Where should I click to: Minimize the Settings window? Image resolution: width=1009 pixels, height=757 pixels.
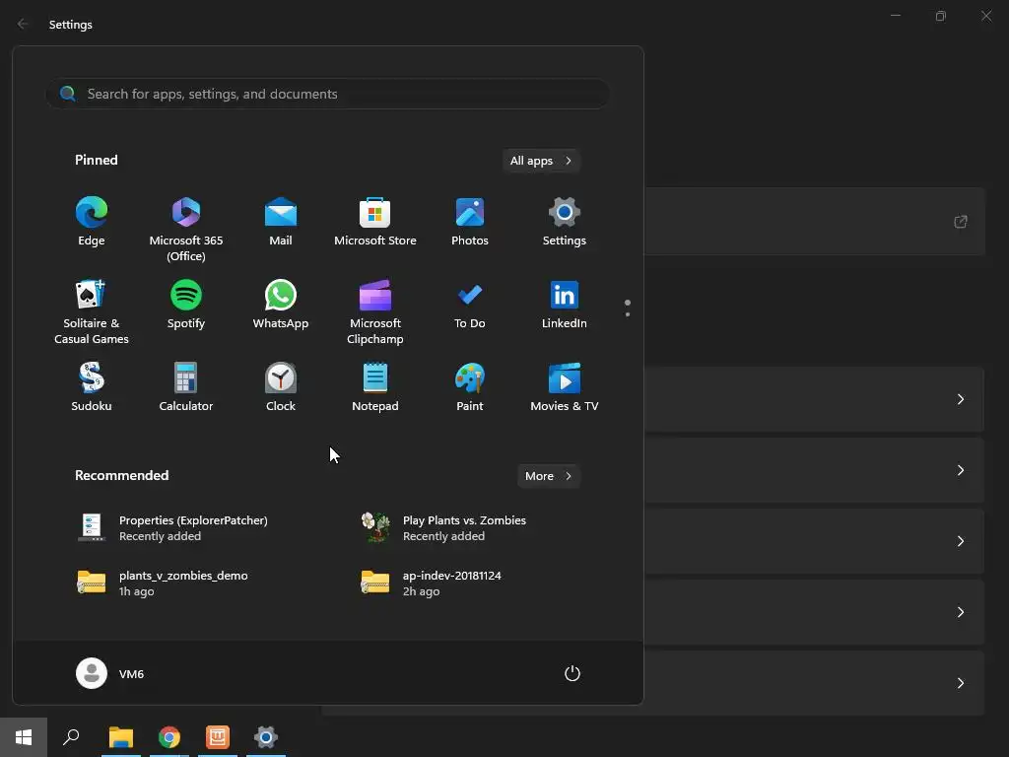point(895,16)
